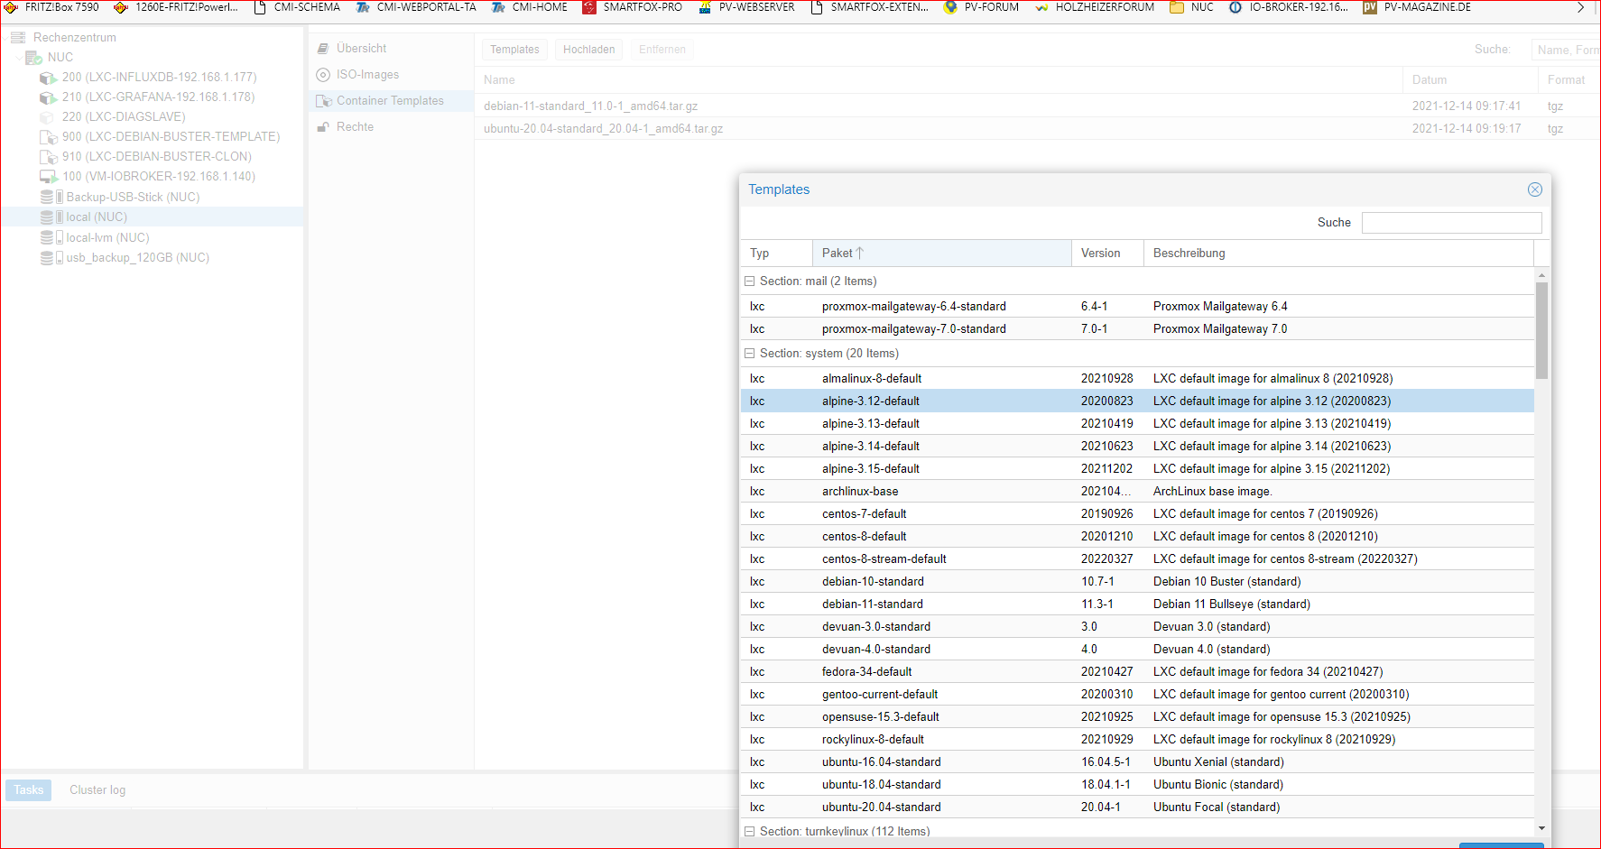Sort by Typ column header
This screenshot has width=1601, height=849.
[x=776, y=254]
